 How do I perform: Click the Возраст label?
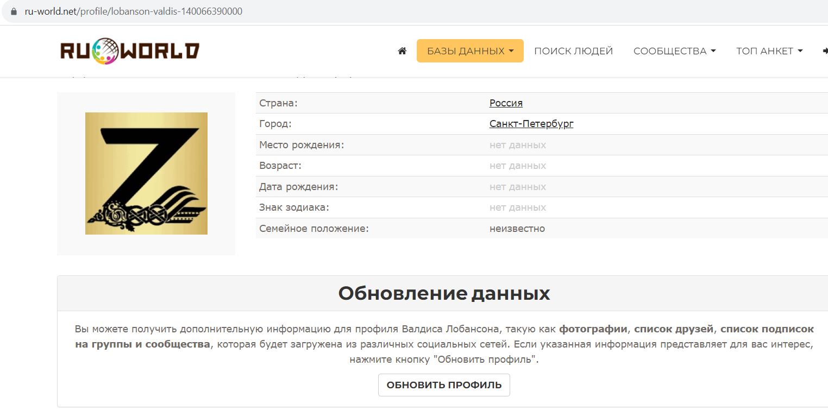(x=280, y=166)
